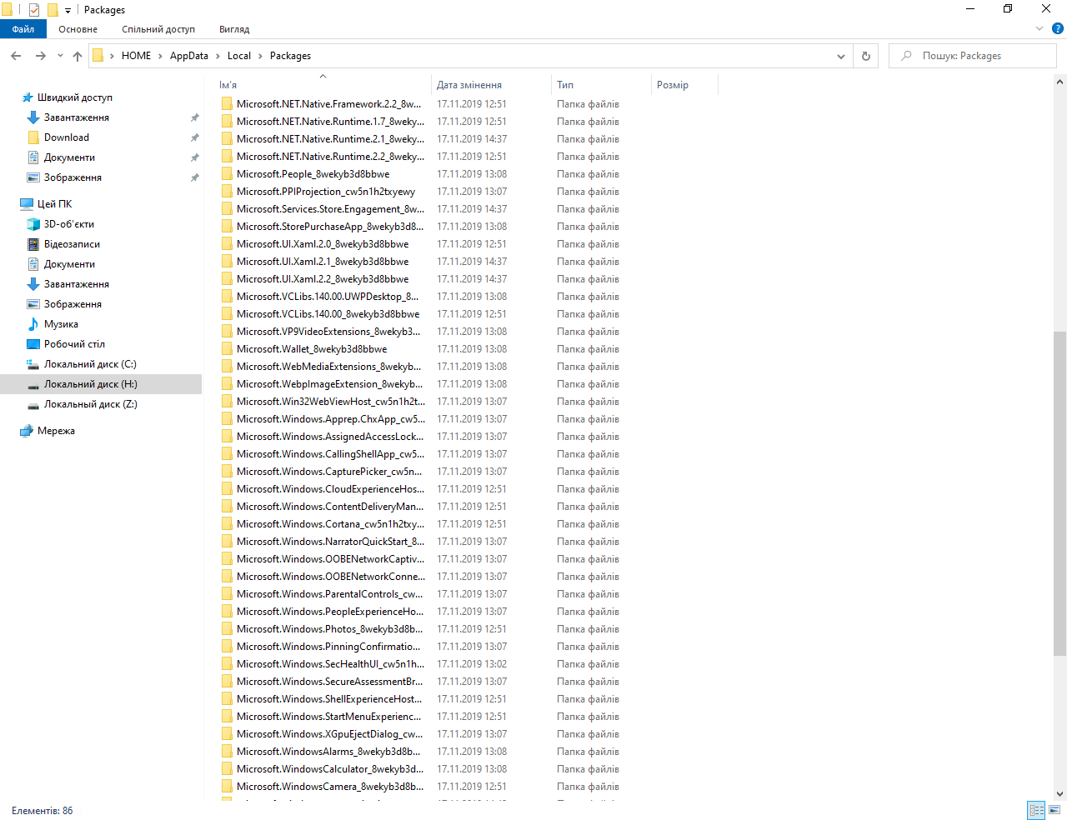Select HOME in the address breadcrumb
Image resolution: width=1067 pixels, height=820 pixels.
136,56
